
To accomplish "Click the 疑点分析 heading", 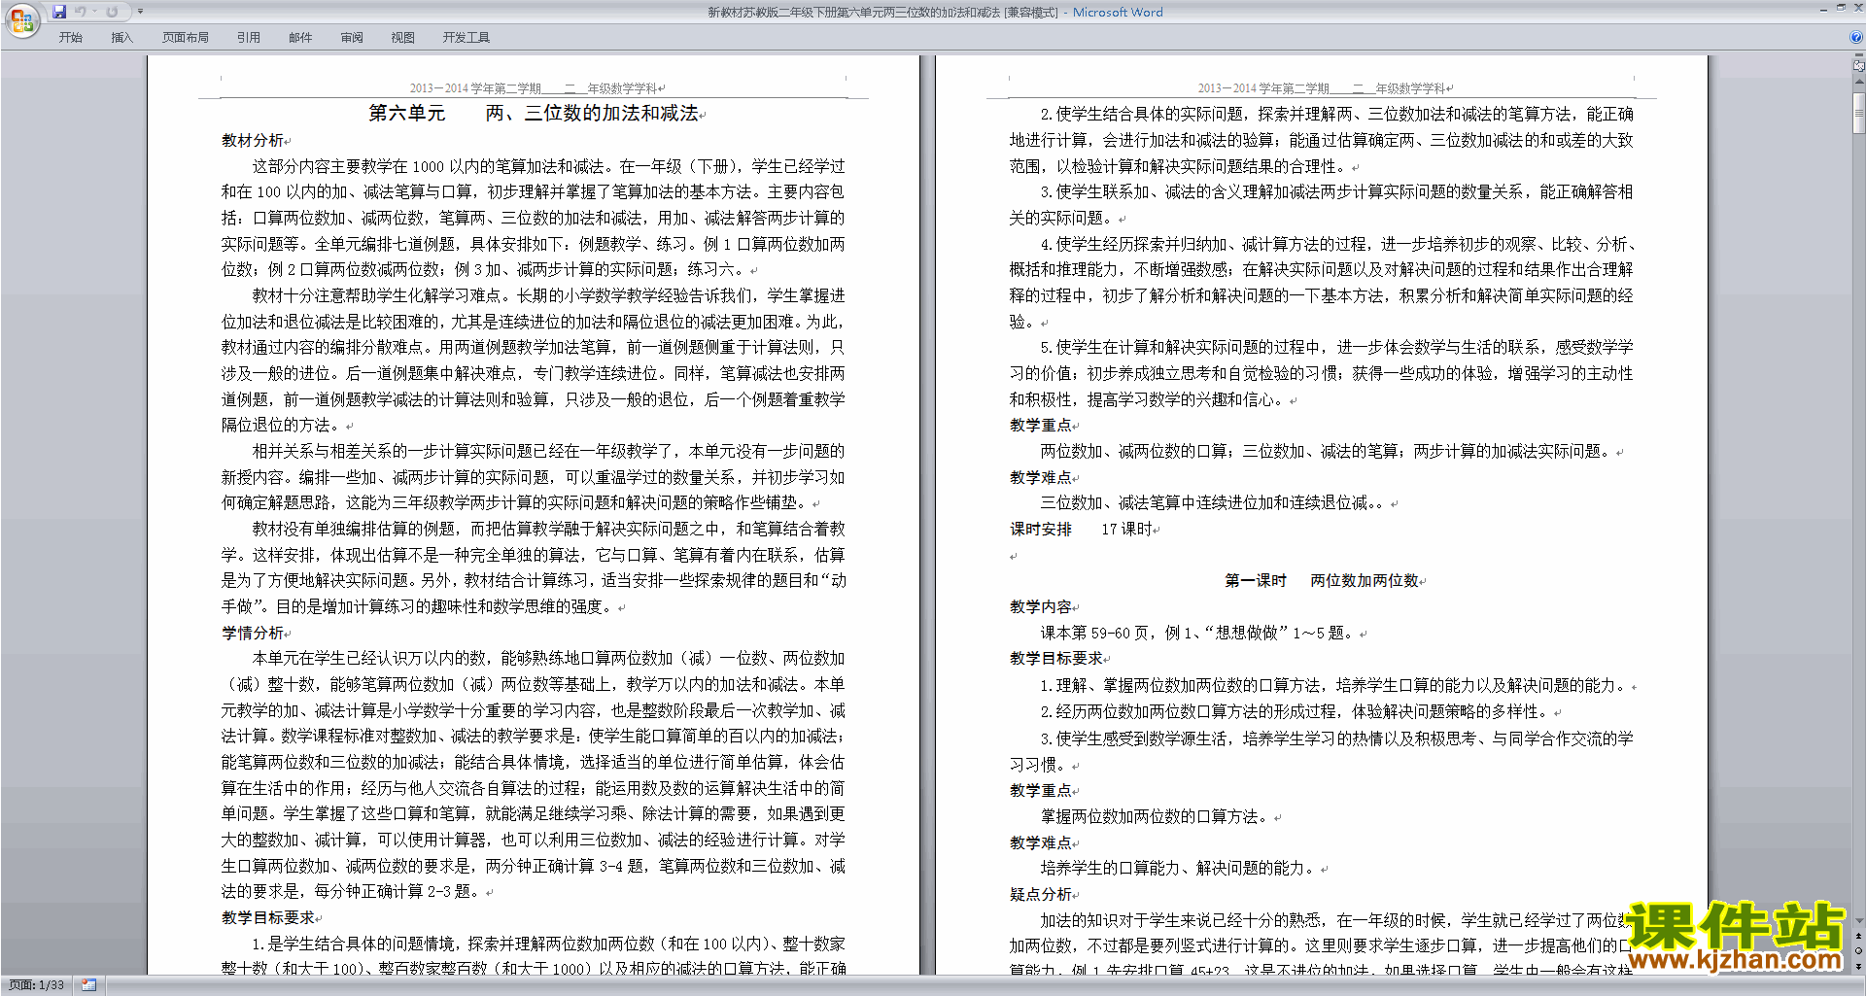I will click(1041, 895).
